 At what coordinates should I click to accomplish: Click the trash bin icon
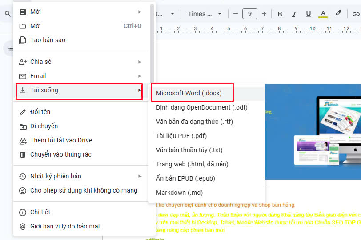pos(23,155)
